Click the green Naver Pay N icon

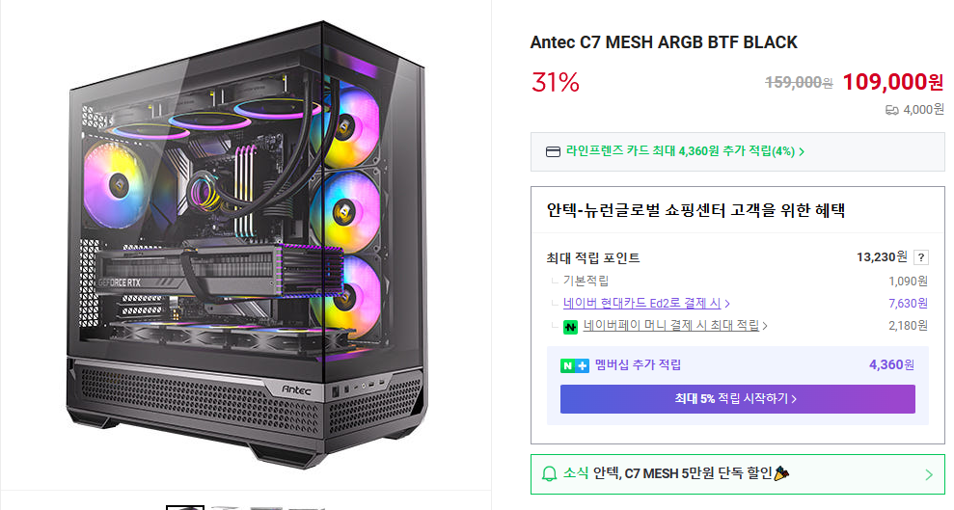[x=571, y=327]
